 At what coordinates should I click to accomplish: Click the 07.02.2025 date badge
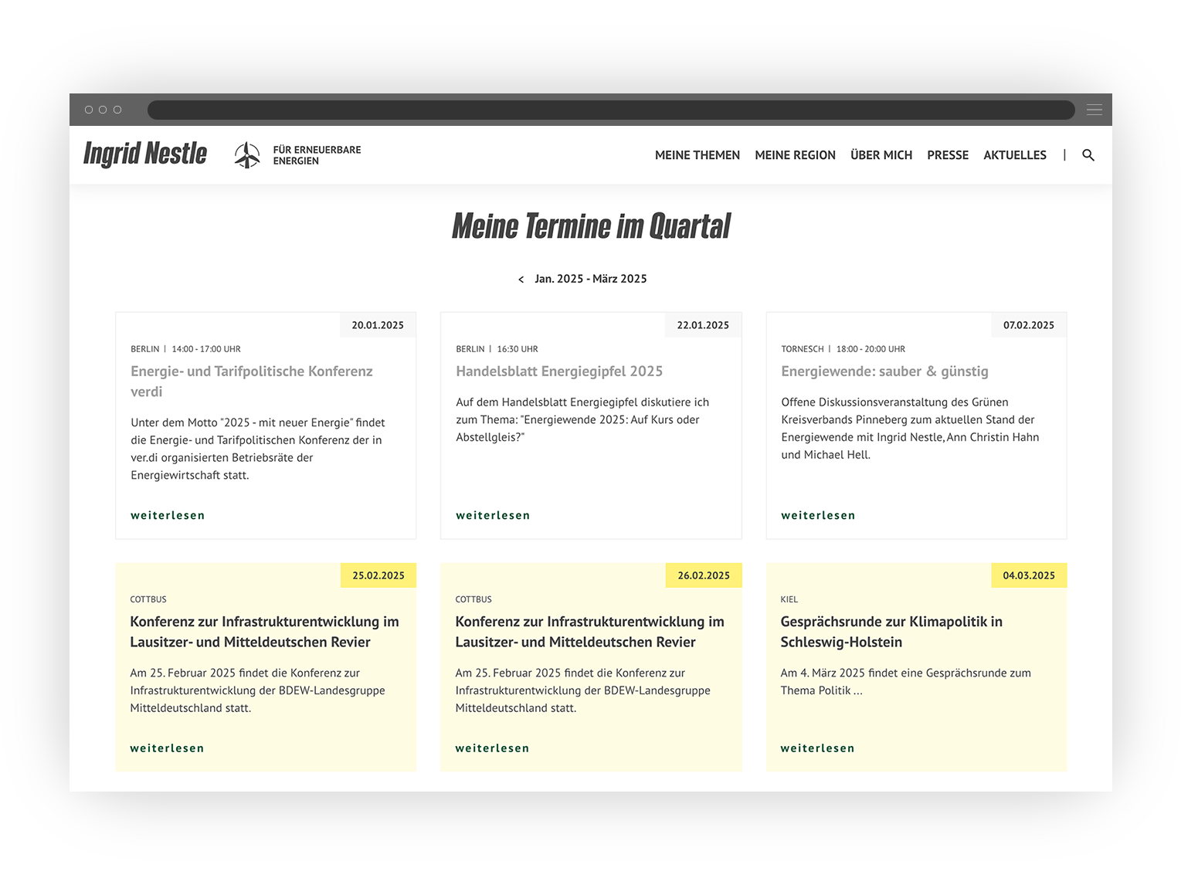(x=1029, y=325)
